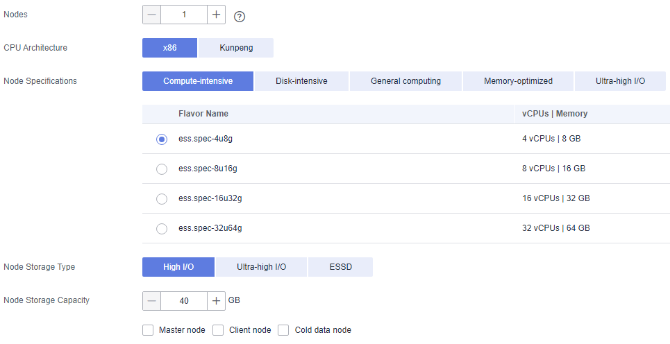Viewport: 670px width, 344px height.
Task: Enable the Master node checkbox
Action: [x=148, y=330]
